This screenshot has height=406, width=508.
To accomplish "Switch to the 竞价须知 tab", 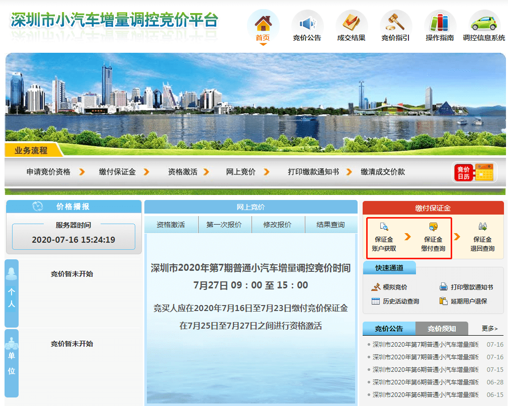I will [442, 329].
